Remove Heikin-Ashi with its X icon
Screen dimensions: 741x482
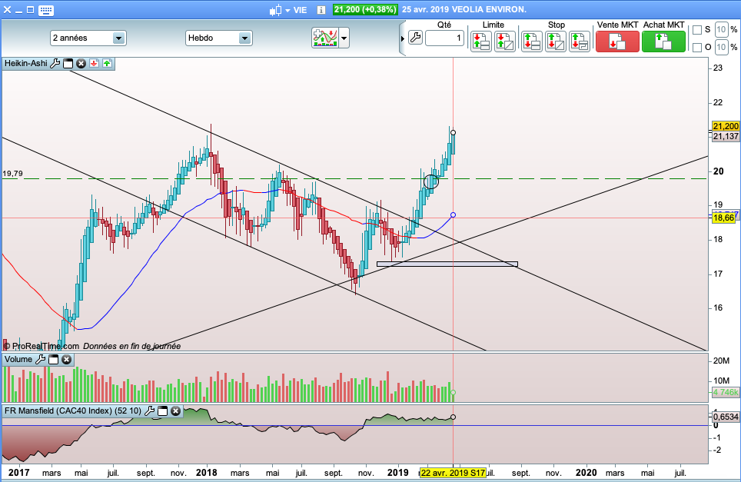(x=81, y=63)
